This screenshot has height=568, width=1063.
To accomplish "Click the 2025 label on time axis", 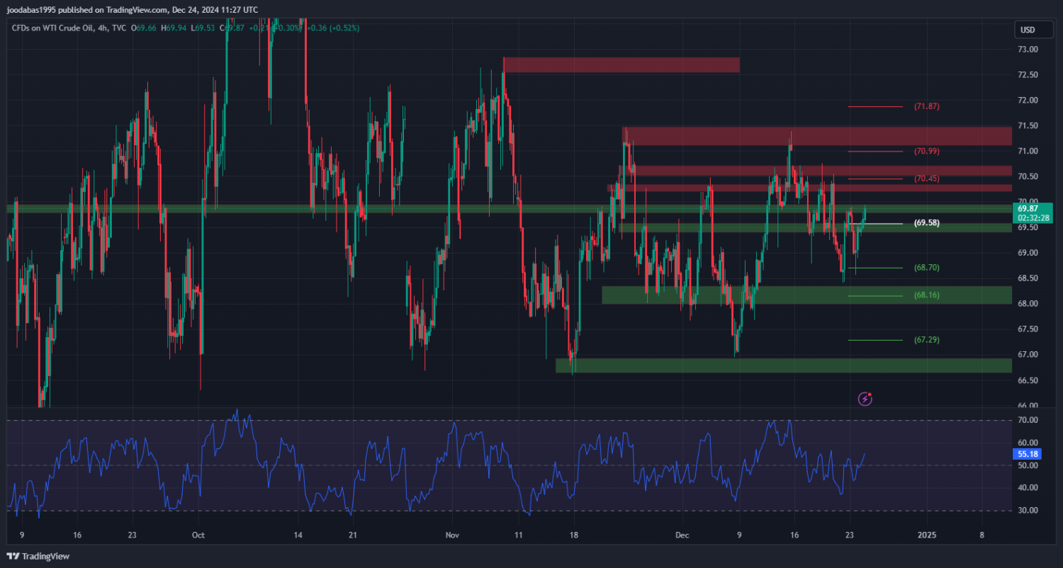I will point(927,535).
